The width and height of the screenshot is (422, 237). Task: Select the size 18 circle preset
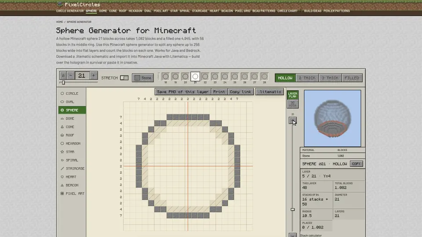click(x=166, y=76)
